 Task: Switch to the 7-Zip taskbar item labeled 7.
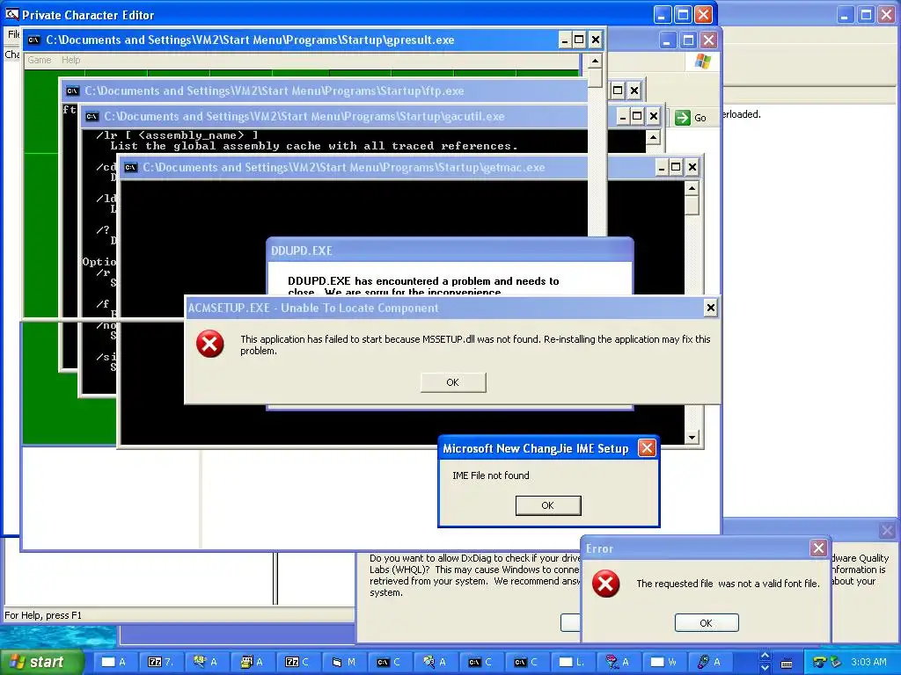coord(160,662)
